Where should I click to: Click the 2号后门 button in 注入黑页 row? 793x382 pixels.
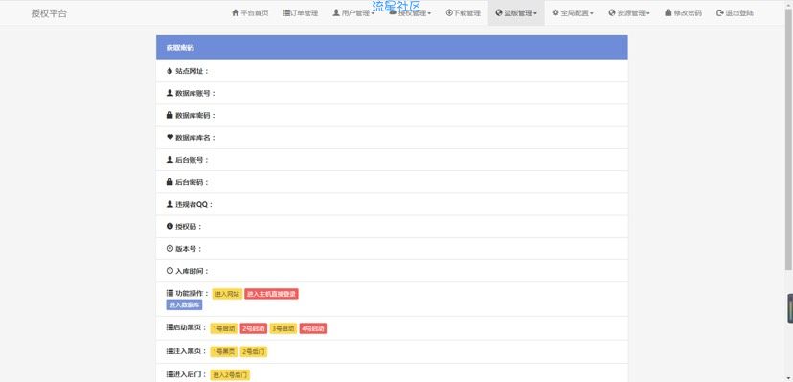(x=254, y=351)
